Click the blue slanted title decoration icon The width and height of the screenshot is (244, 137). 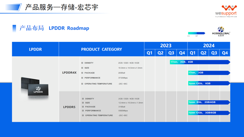tap(13, 7)
